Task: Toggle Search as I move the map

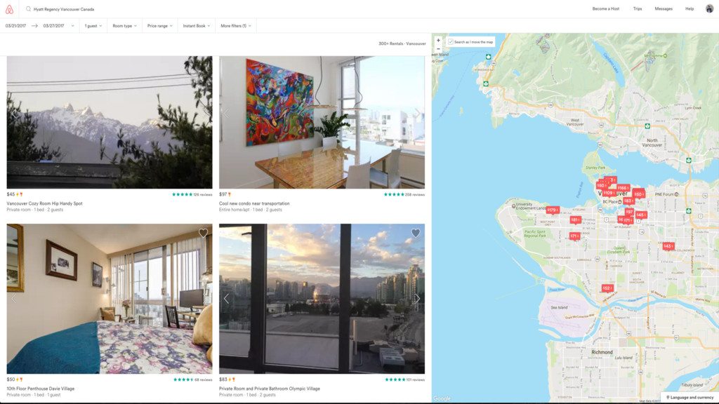Action: pos(471,41)
